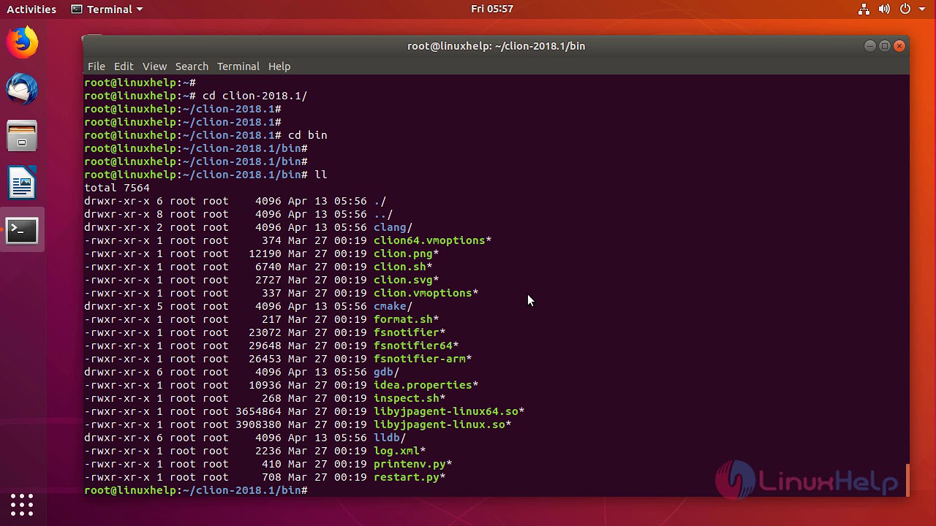This screenshot has height=526, width=936.
Task: Click the log.xml* file name
Action: (400, 451)
